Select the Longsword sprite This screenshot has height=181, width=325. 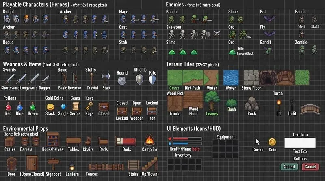(22, 79)
